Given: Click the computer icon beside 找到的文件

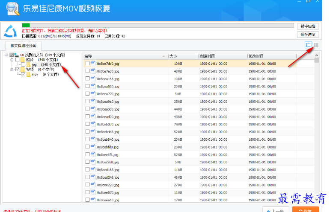Looking at the screenshot, I should tap(17, 55).
